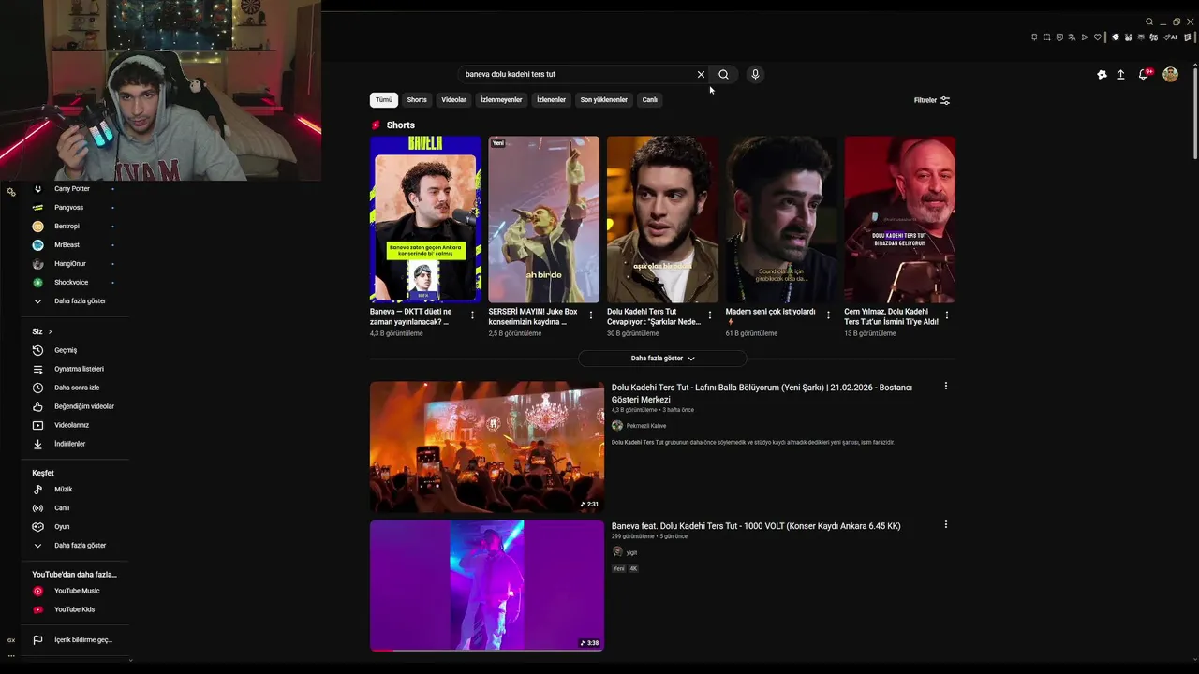Open options menu for Baneva 1000 VOLT video
The image size is (1199, 674).
pos(946,524)
